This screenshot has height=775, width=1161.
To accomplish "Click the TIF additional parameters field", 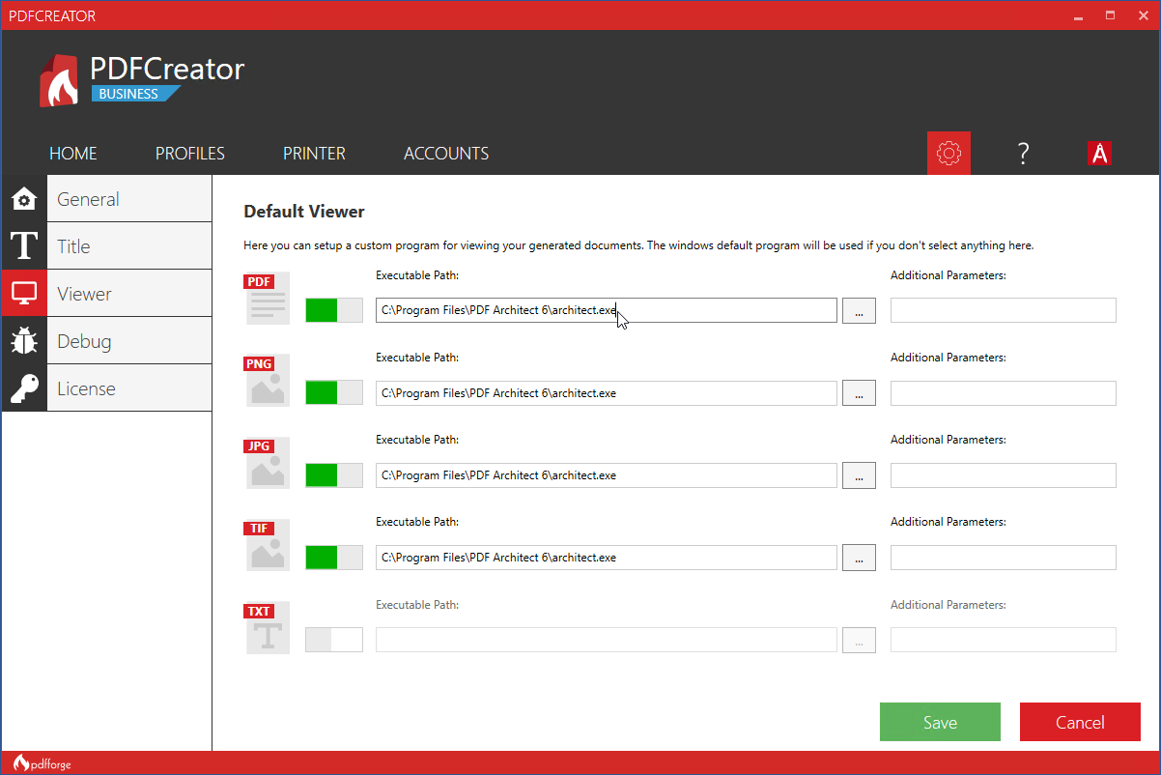I will [x=1004, y=557].
